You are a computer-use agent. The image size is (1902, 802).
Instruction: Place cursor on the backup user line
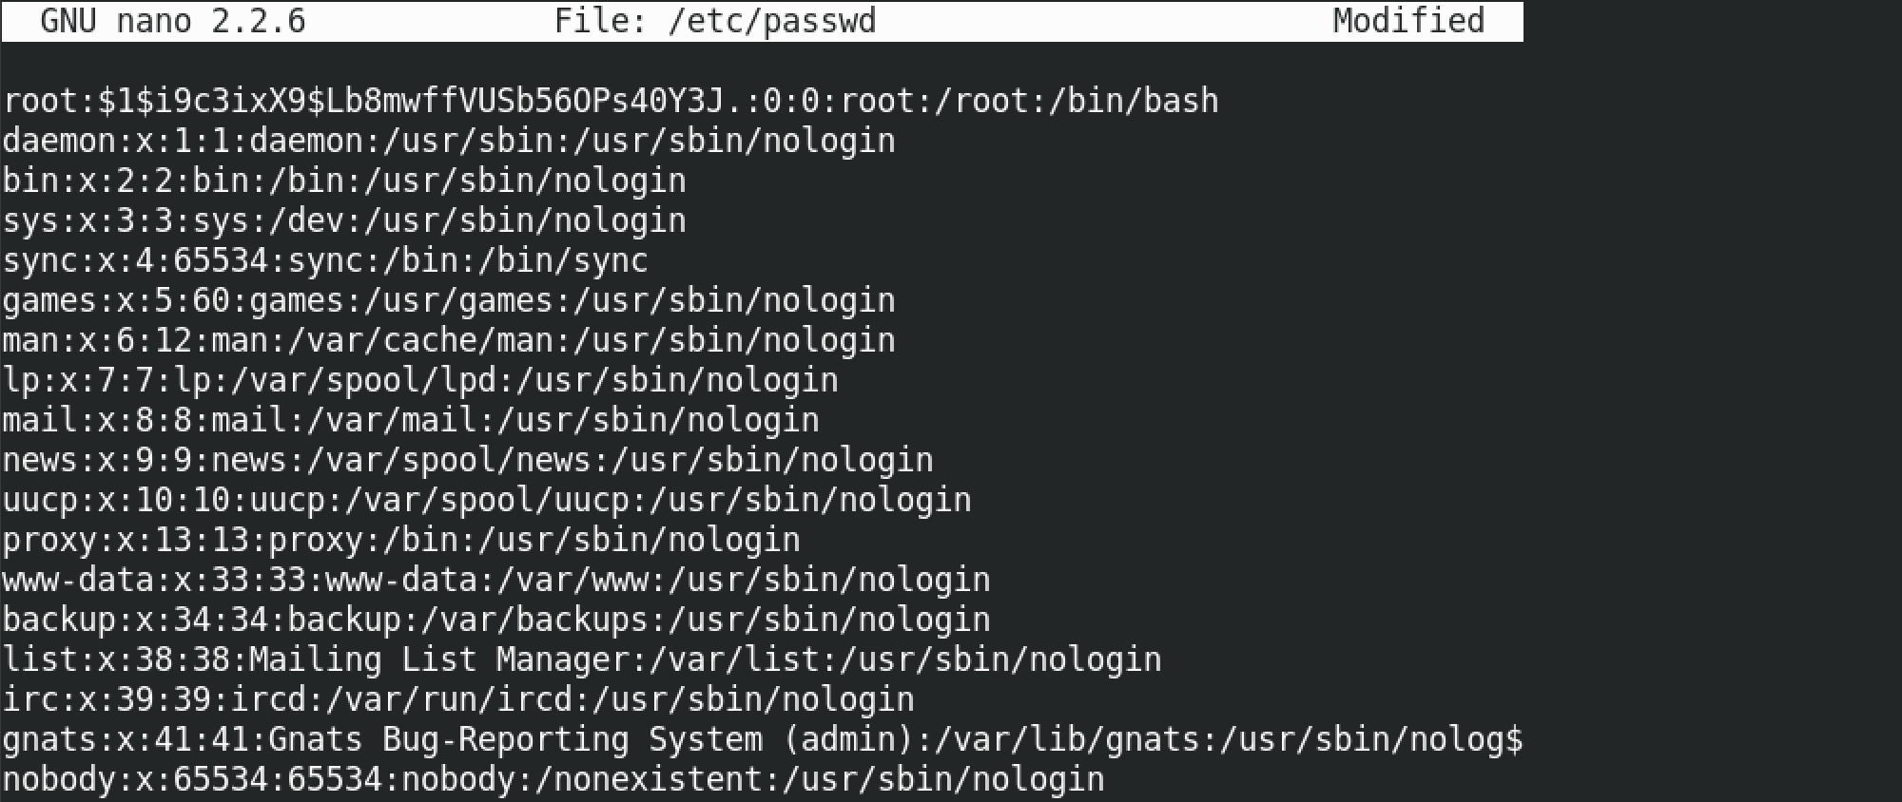pyautogui.click(x=496, y=620)
